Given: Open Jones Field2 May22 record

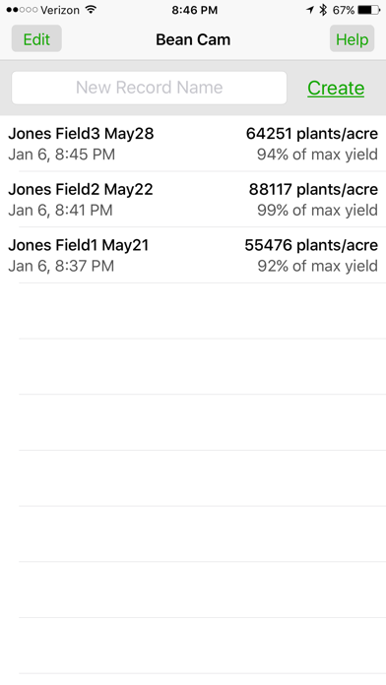Looking at the screenshot, I should pos(193,199).
